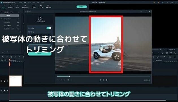Screen dimensions: 178x102
Task: Open the エレメント tab
Action: pos(41,7)
